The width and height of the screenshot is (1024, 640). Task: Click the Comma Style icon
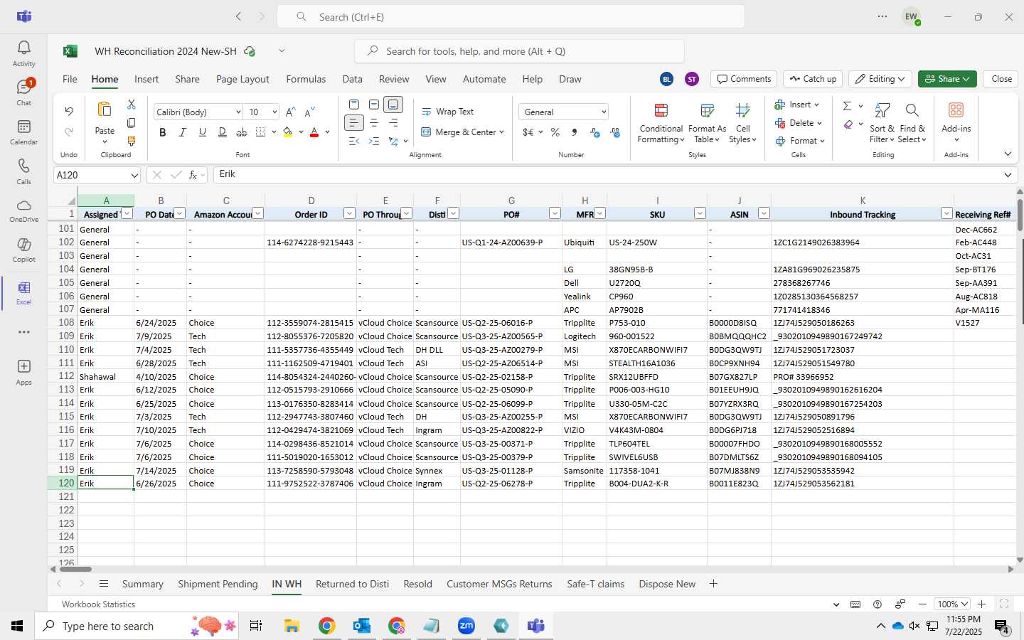575,132
